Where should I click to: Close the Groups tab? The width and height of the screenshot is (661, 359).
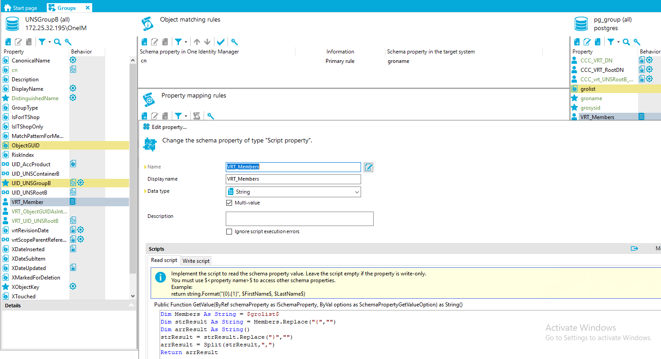click(x=88, y=8)
